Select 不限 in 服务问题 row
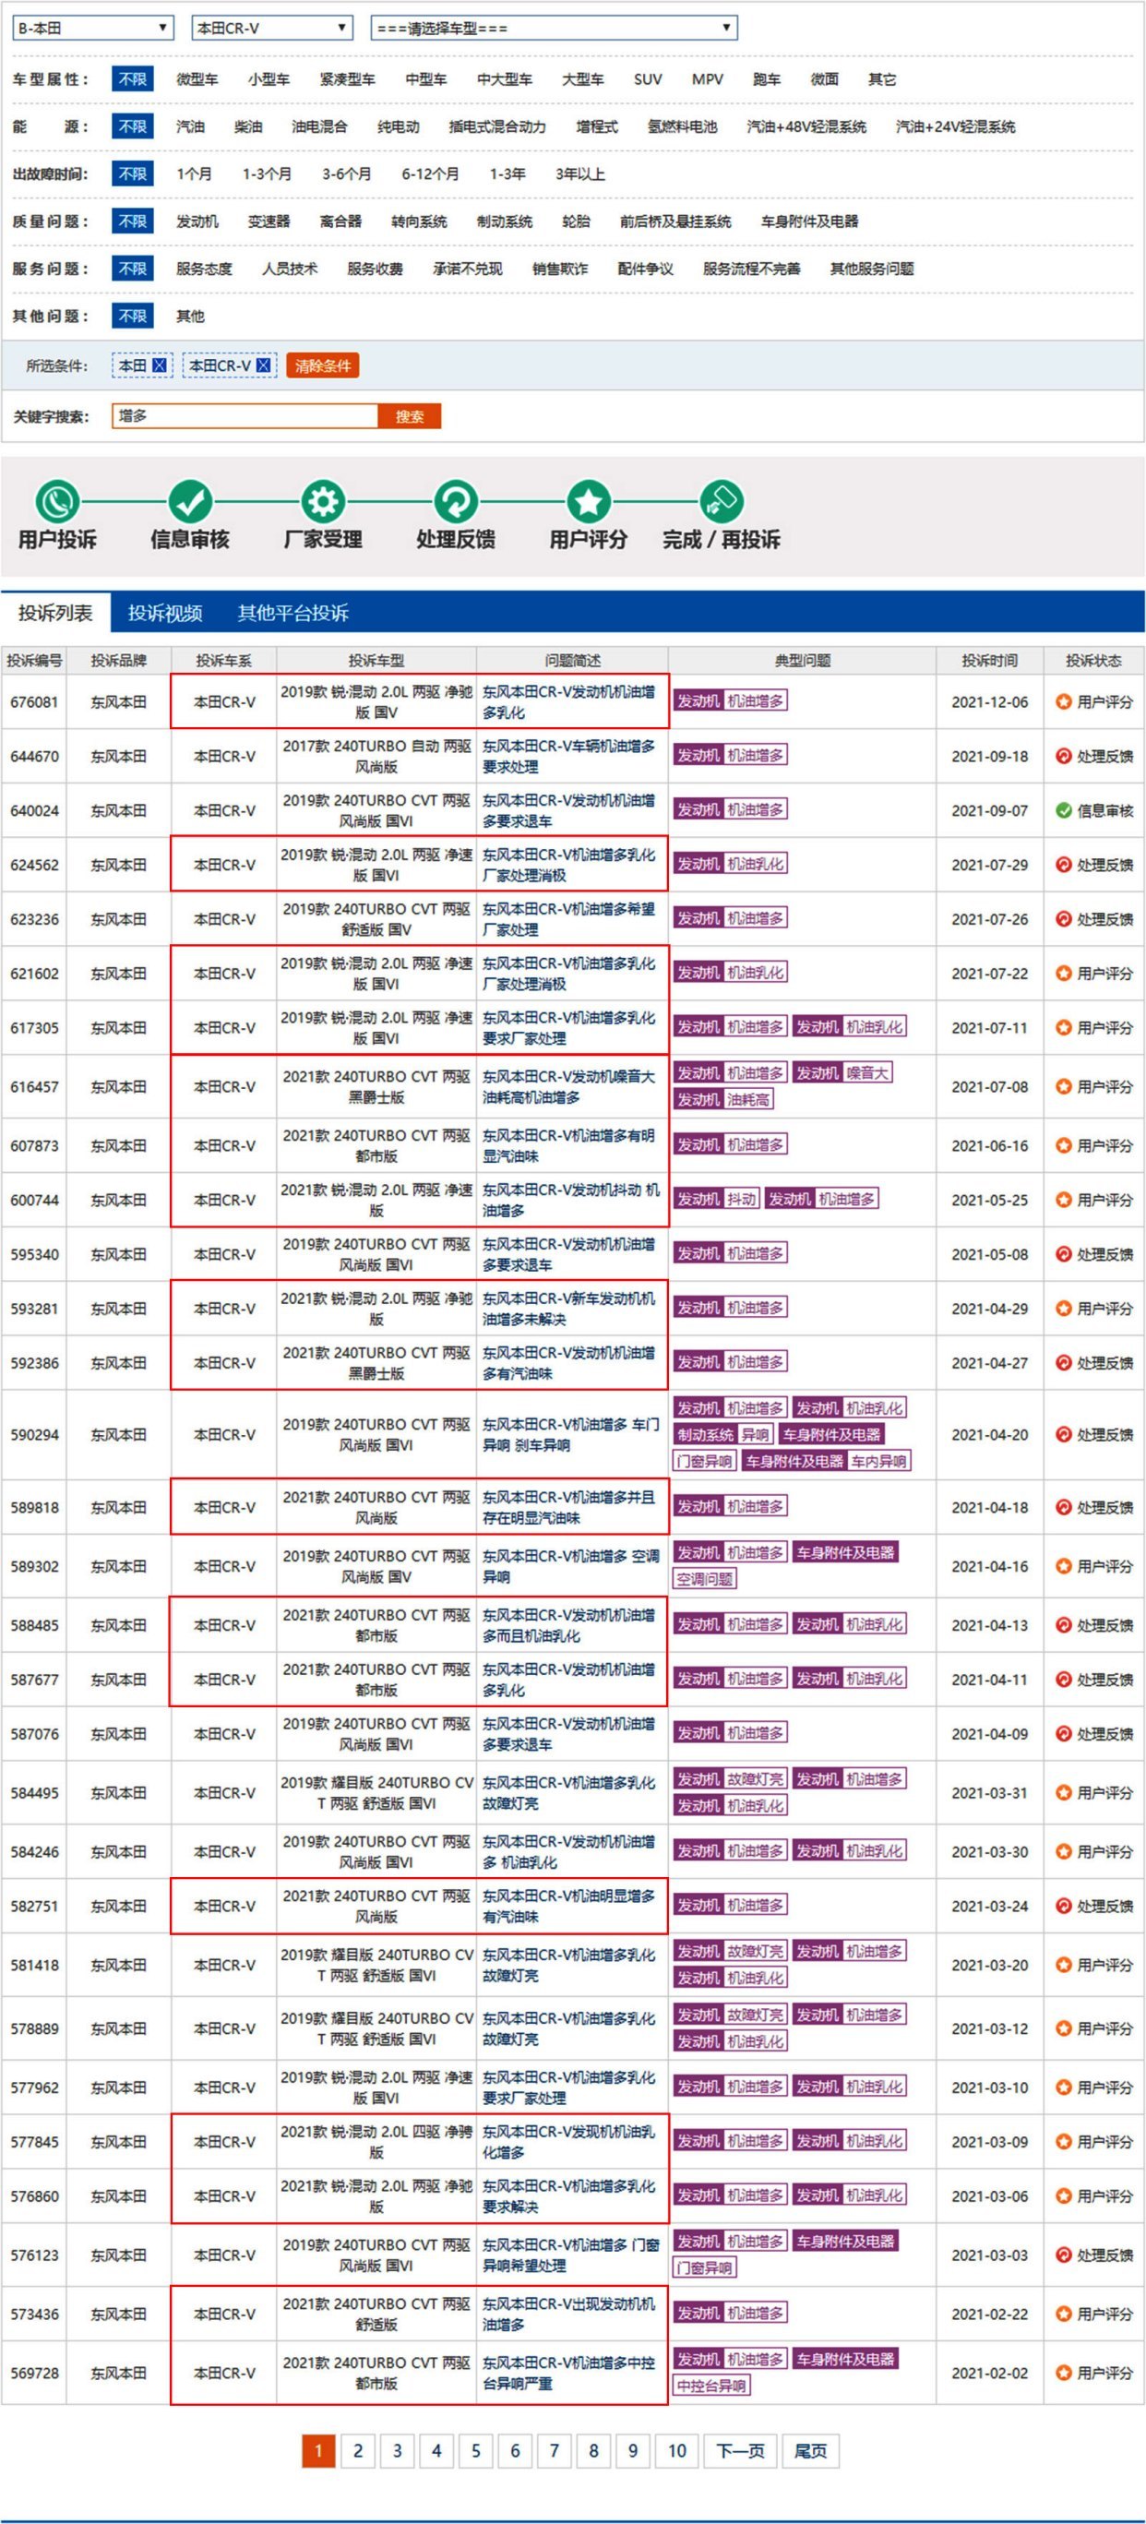The height and width of the screenshot is (2524, 1146). pos(132,269)
